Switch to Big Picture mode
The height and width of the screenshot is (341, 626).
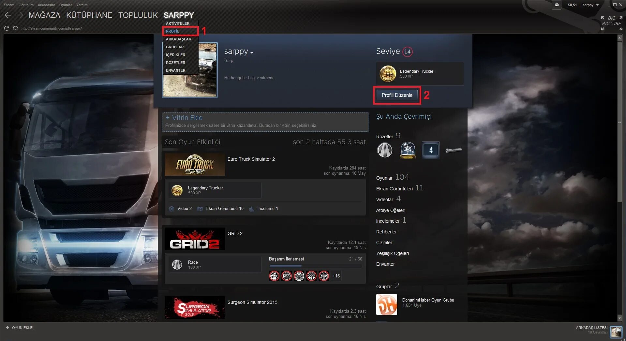[612, 23]
